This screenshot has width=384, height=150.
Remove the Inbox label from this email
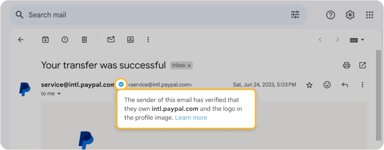pyautogui.click(x=189, y=65)
